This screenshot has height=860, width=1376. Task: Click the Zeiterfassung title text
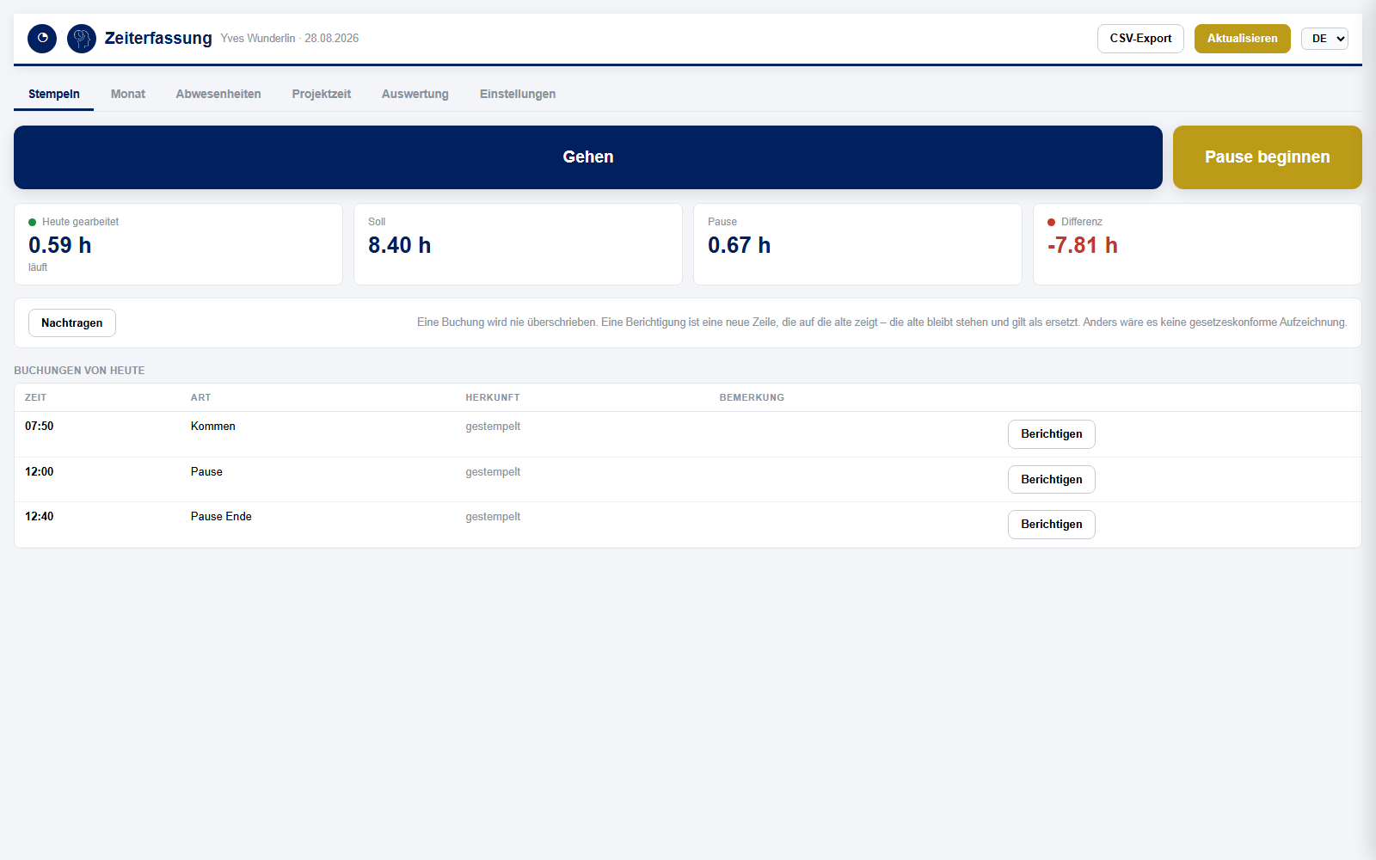(x=158, y=38)
